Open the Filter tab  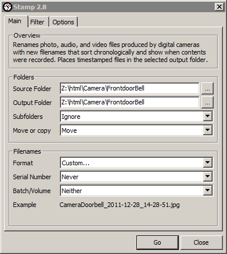(x=38, y=22)
